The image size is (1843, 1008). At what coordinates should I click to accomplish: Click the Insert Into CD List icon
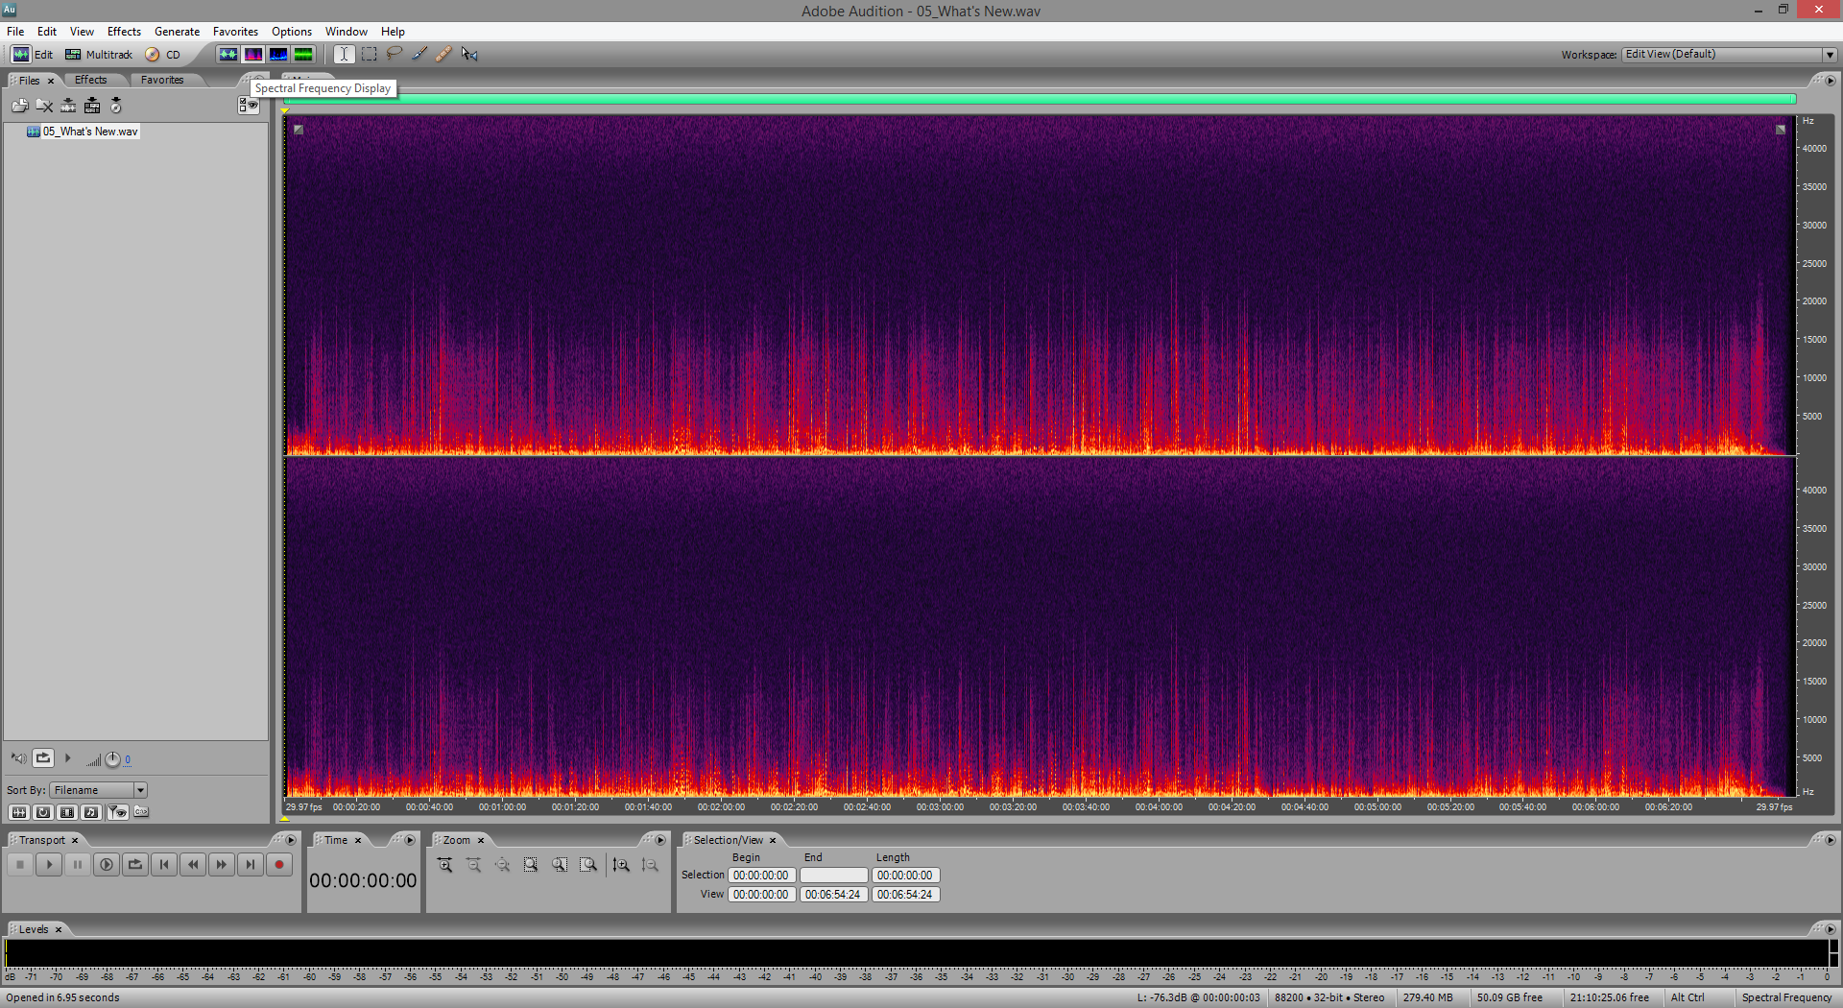pyautogui.click(x=116, y=106)
